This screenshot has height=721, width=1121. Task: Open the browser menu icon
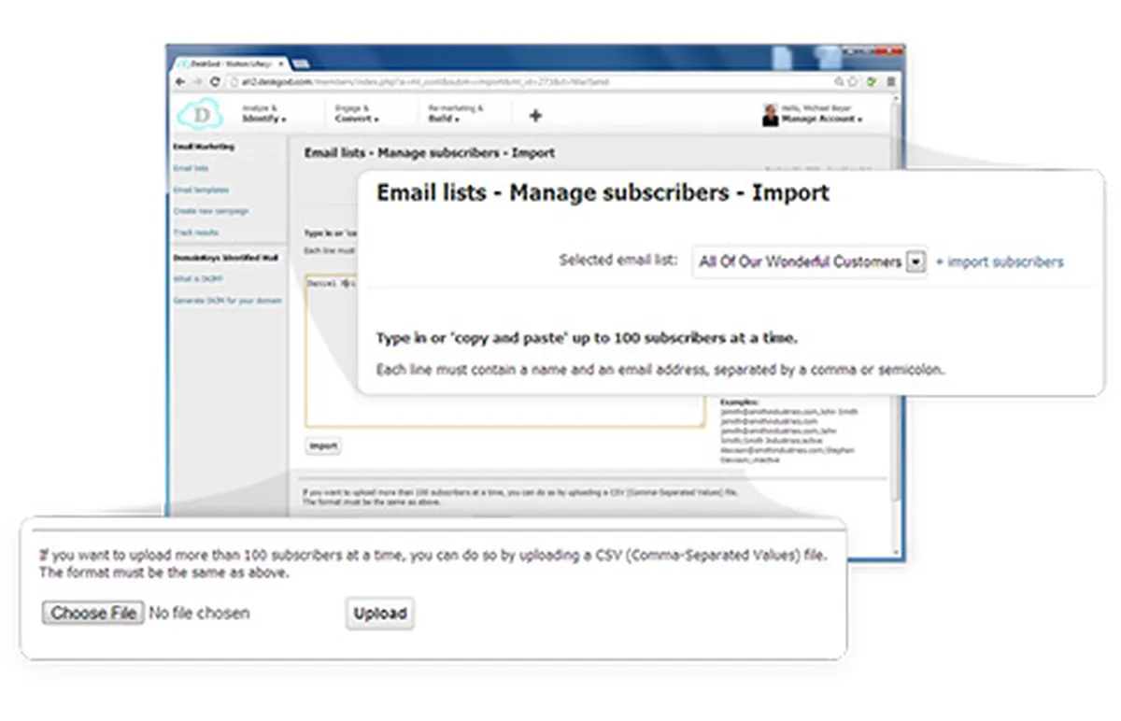(890, 82)
